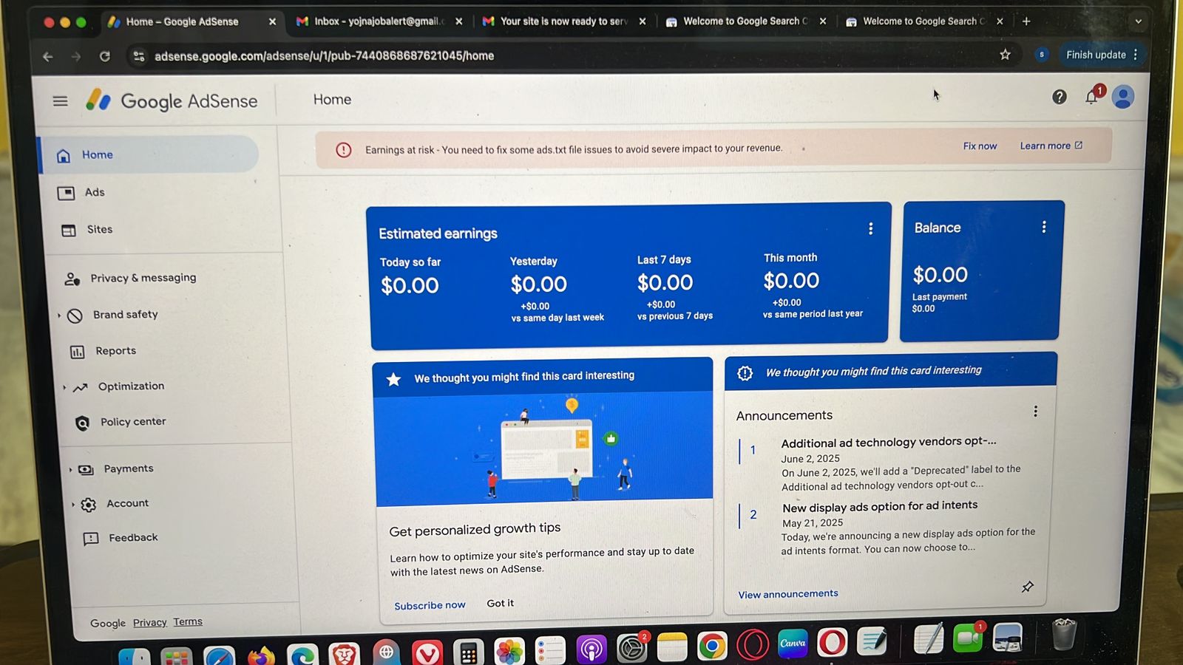Screen dimensions: 1183x665
Task: Expand the Optimization arrow
Action: point(64,387)
